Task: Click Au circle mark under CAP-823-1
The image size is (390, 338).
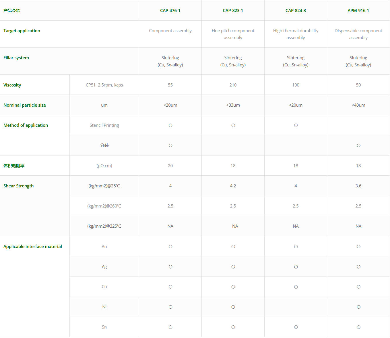Action: (233, 247)
